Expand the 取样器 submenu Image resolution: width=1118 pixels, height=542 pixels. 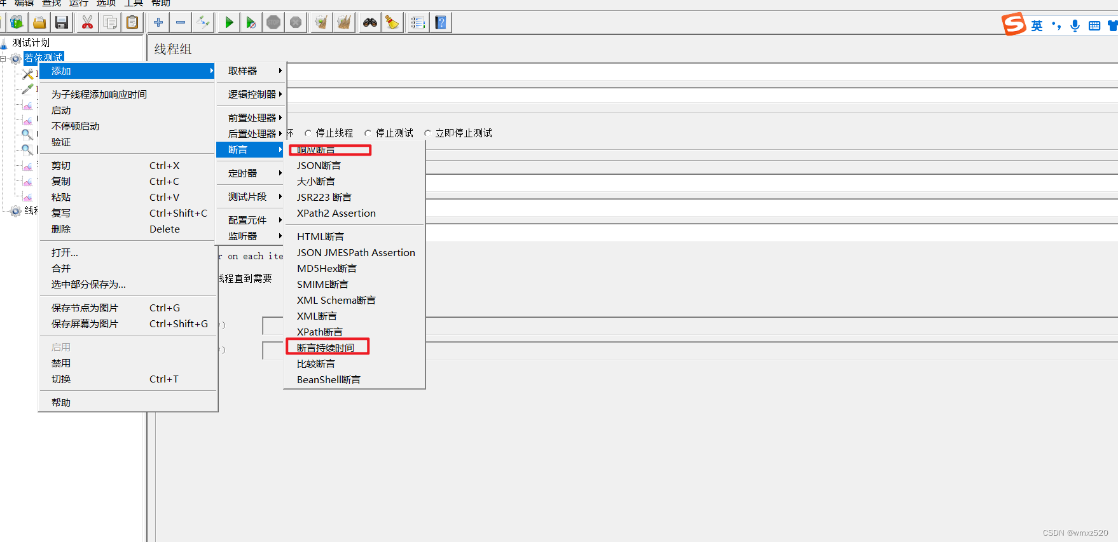click(x=251, y=71)
